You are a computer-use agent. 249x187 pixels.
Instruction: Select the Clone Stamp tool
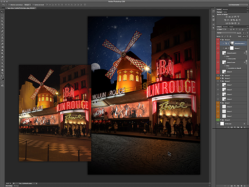pyautogui.click(x=2, y=37)
